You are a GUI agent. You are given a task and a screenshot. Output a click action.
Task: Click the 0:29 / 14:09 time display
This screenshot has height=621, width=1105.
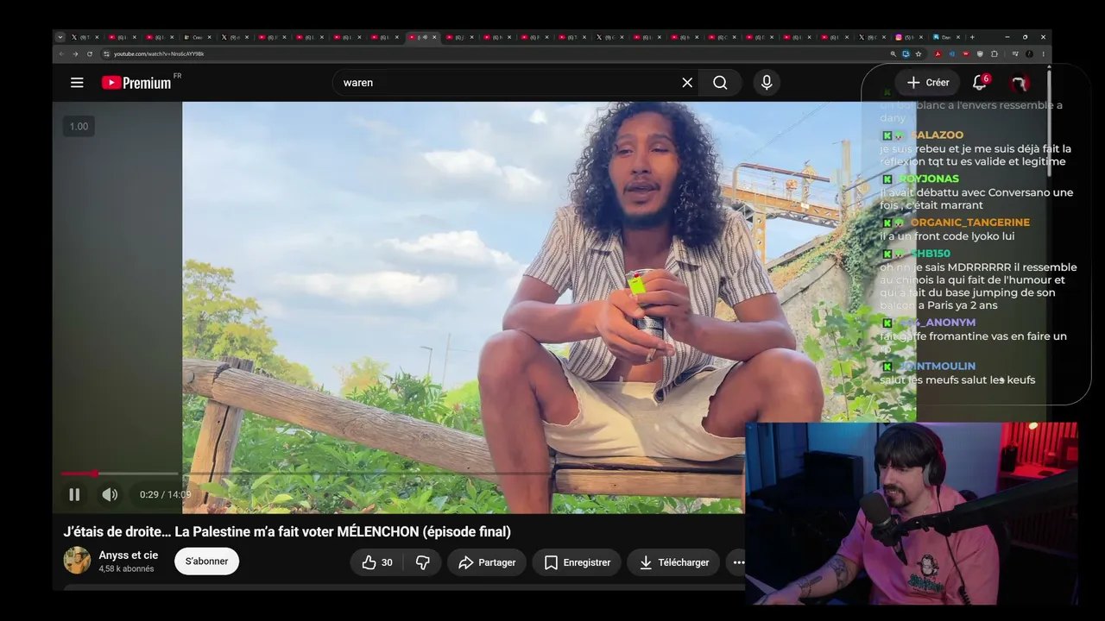click(165, 494)
